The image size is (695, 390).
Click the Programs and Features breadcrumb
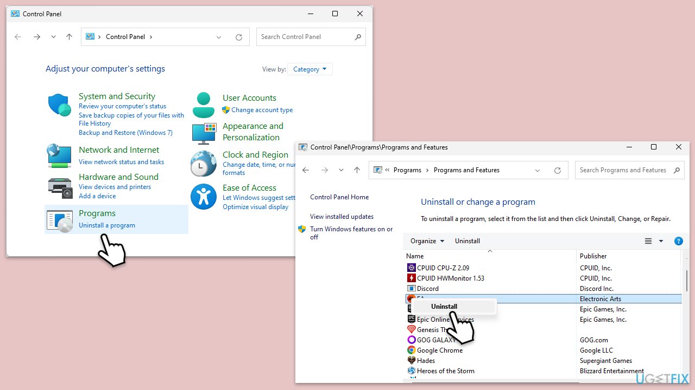pyautogui.click(x=466, y=170)
